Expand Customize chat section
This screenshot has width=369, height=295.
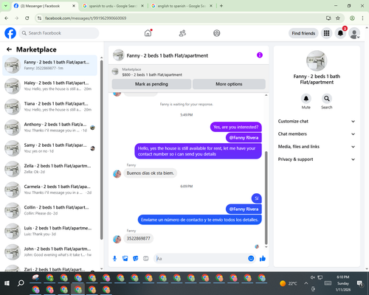click(317, 121)
